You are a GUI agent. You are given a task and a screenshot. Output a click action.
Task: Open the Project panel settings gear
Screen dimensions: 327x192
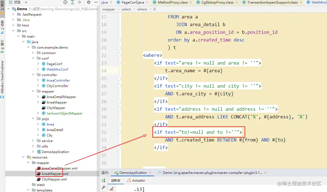pos(89,2)
